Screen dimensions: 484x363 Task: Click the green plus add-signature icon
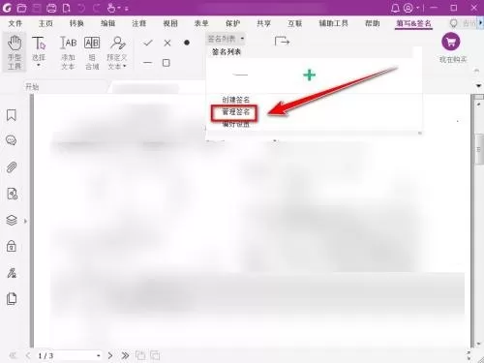309,75
